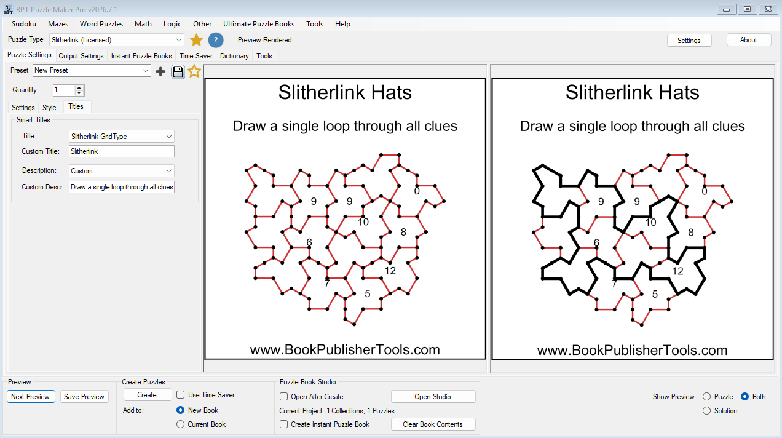Screen dimensions: 782x438
Task: Open the Math menu
Action: (x=143, y=24)
